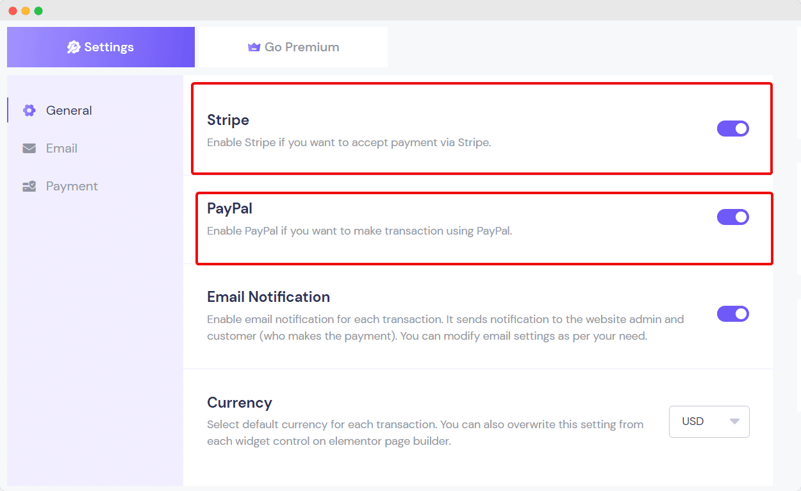This screenshot has width=801, height=491.
Task: Click the wrench icon in Settings tab
Action: tap(74, 47)
